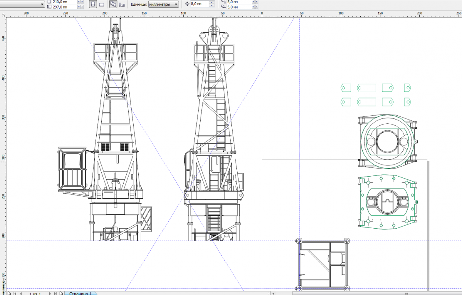Open the units dropdown showing миллиметры
The image size is (462, 295).
coord(164,4)
